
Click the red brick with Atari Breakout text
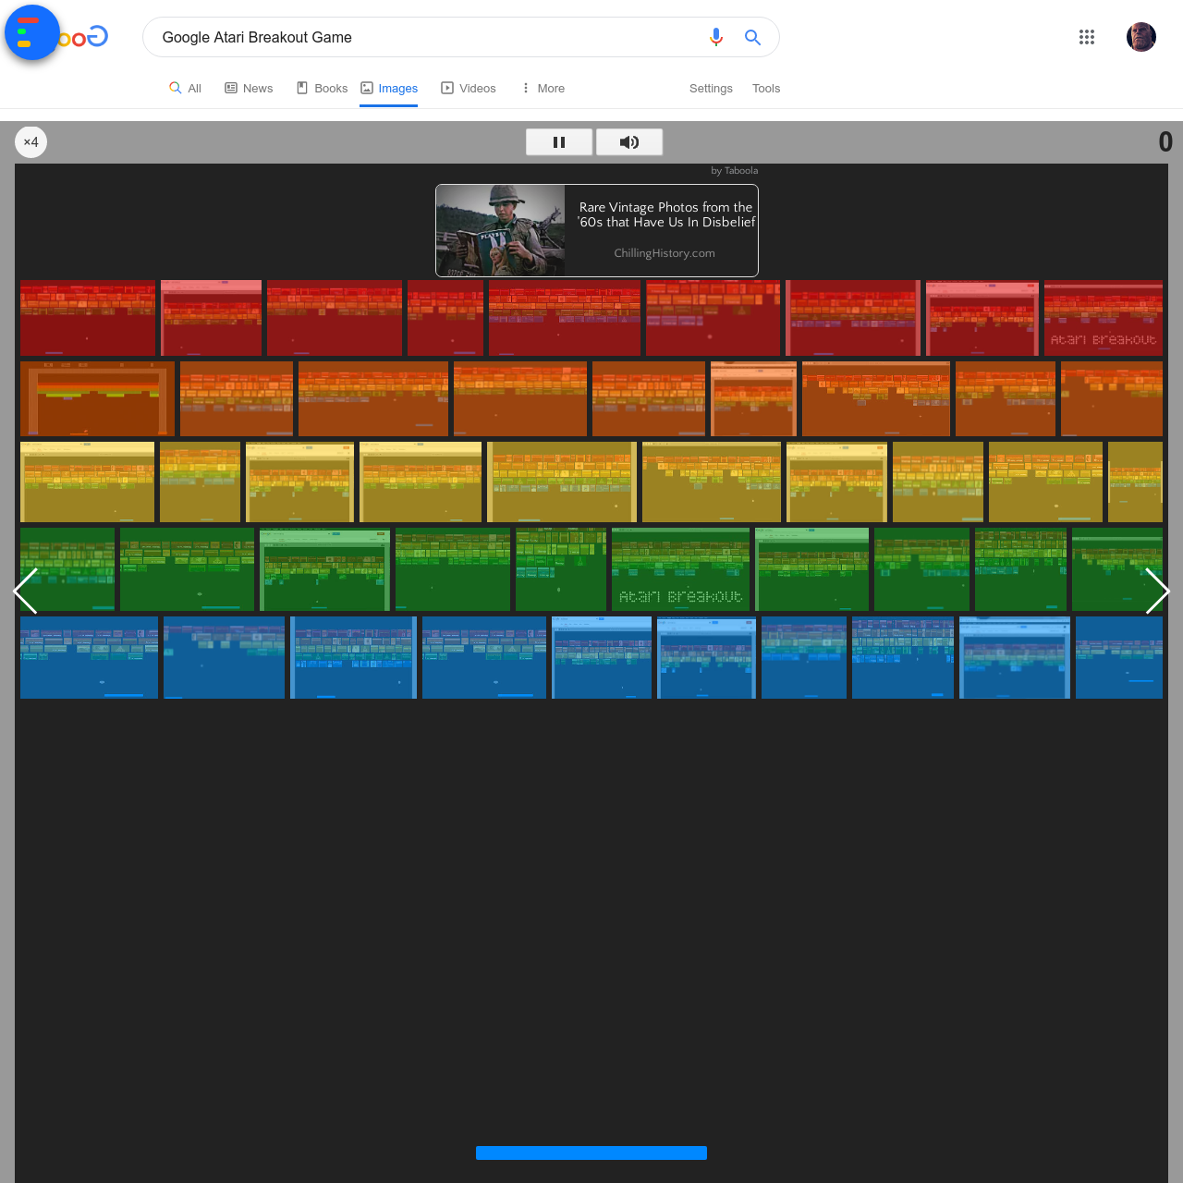(1104, 318)
